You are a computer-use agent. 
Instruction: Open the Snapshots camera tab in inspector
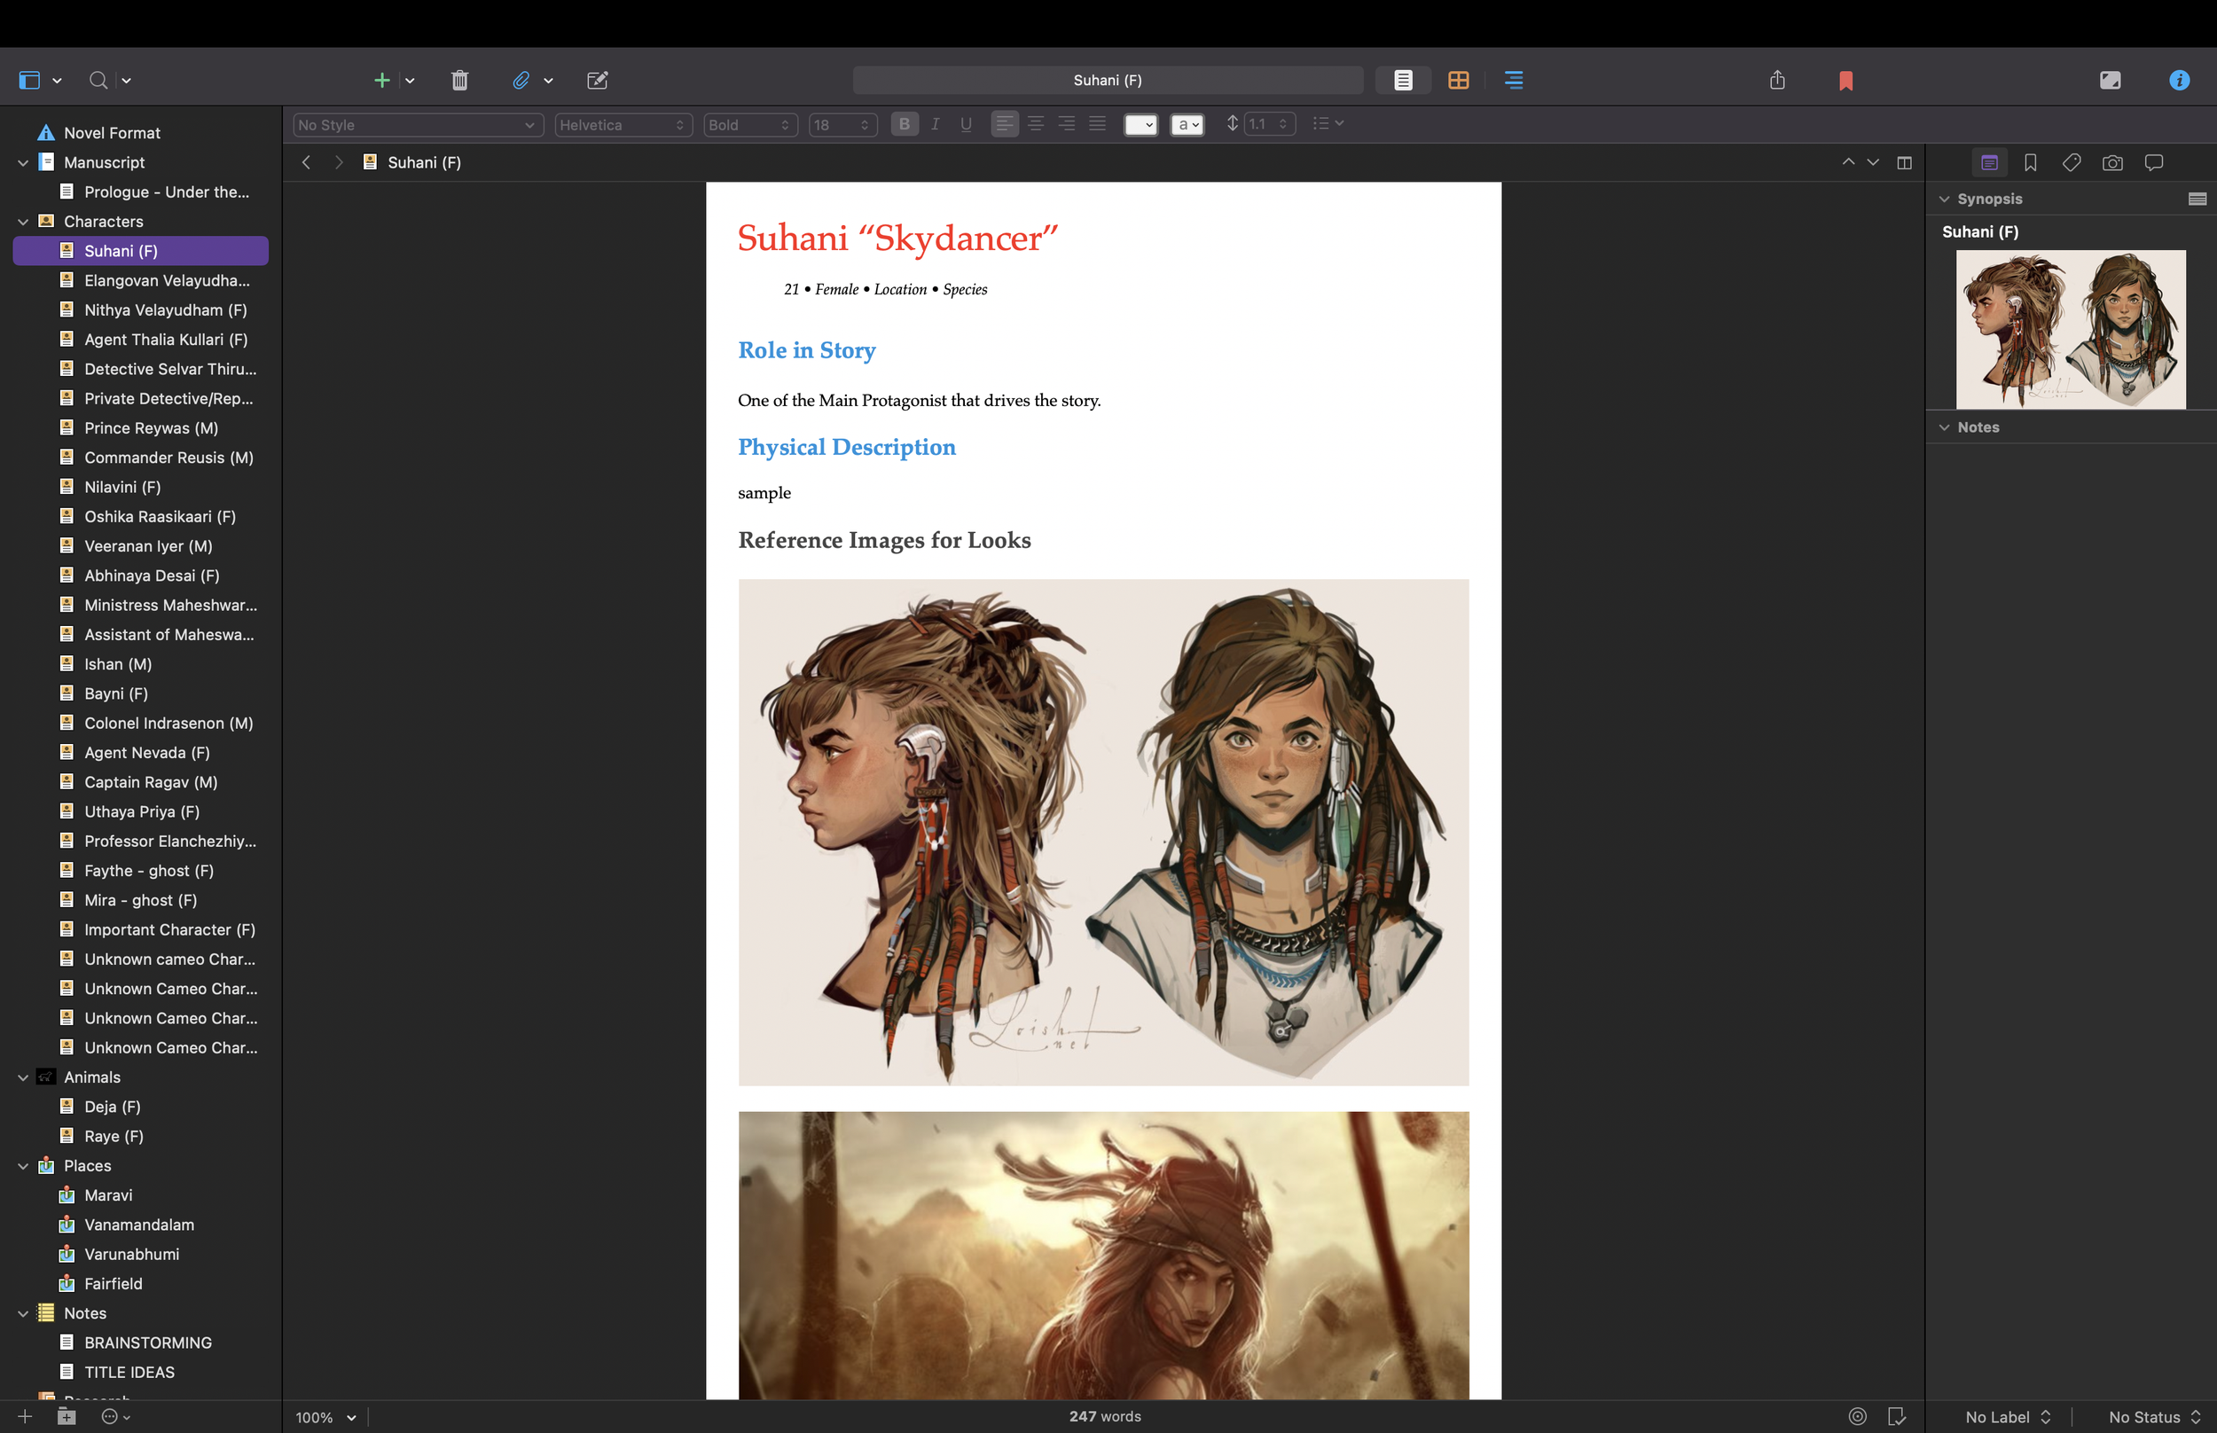[x=2111, y=163]
